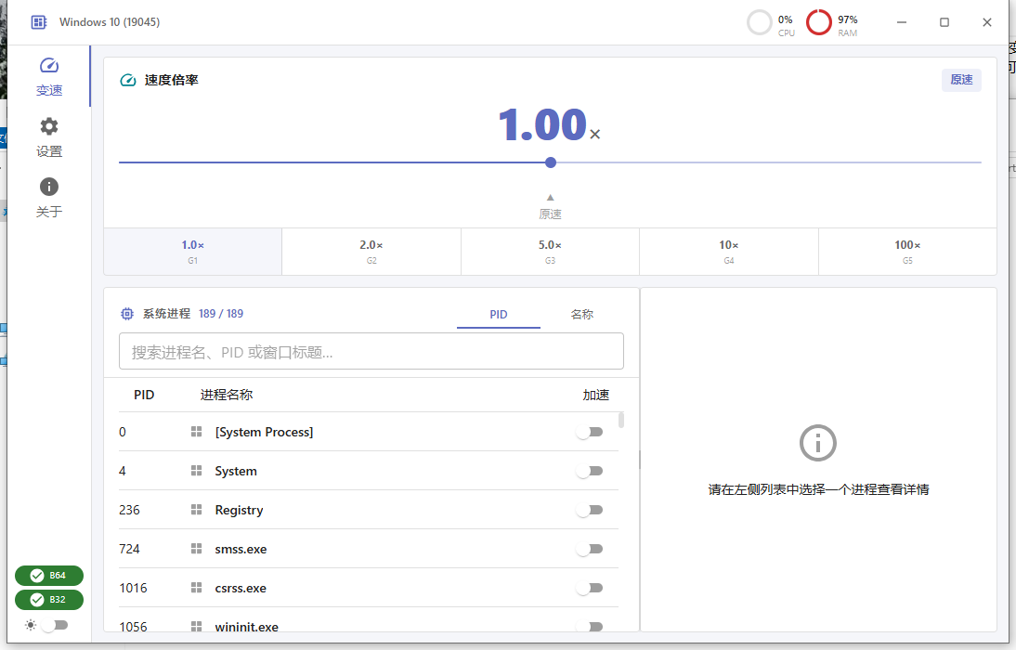This screenshot has width=1016, height=650.
Task: Click the Windows 10 (19045) title text
Action: coord(110,22)
